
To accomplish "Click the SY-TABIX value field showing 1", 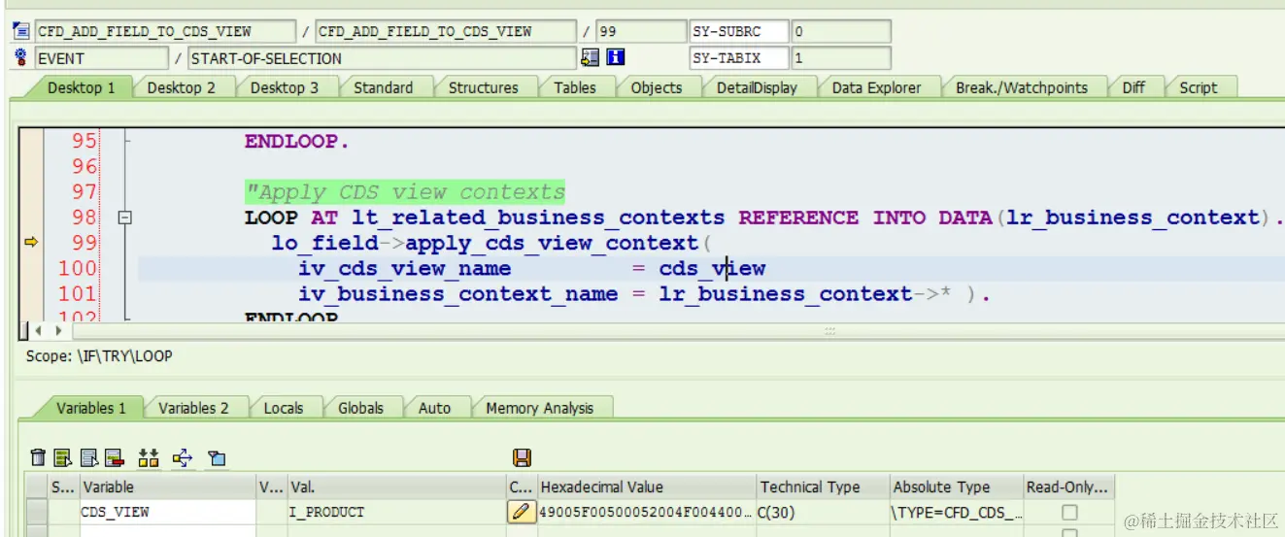I will coord(840,58).
